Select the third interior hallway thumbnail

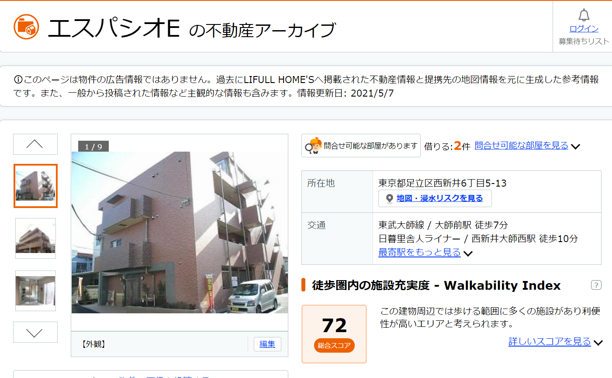pos(35,291)
